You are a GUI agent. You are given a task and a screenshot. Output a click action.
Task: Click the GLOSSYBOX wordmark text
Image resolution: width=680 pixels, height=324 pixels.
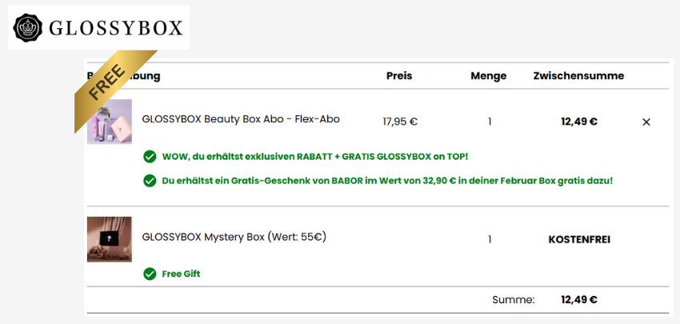point(116,29)
